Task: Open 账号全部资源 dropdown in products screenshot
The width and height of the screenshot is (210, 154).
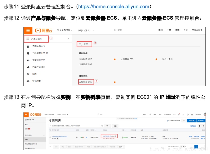Action: click(x=65, y=30)
